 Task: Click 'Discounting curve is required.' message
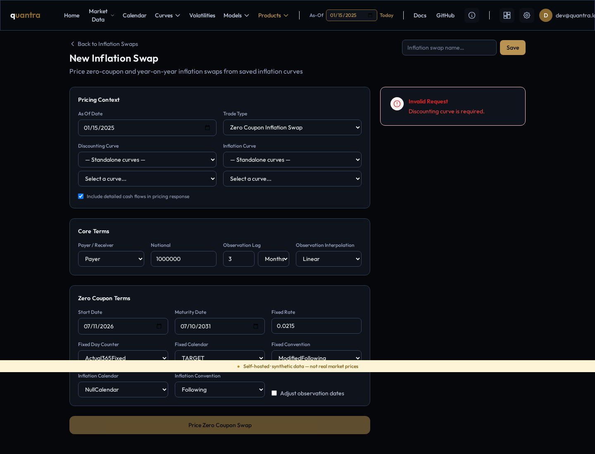(x=447, y=111)
